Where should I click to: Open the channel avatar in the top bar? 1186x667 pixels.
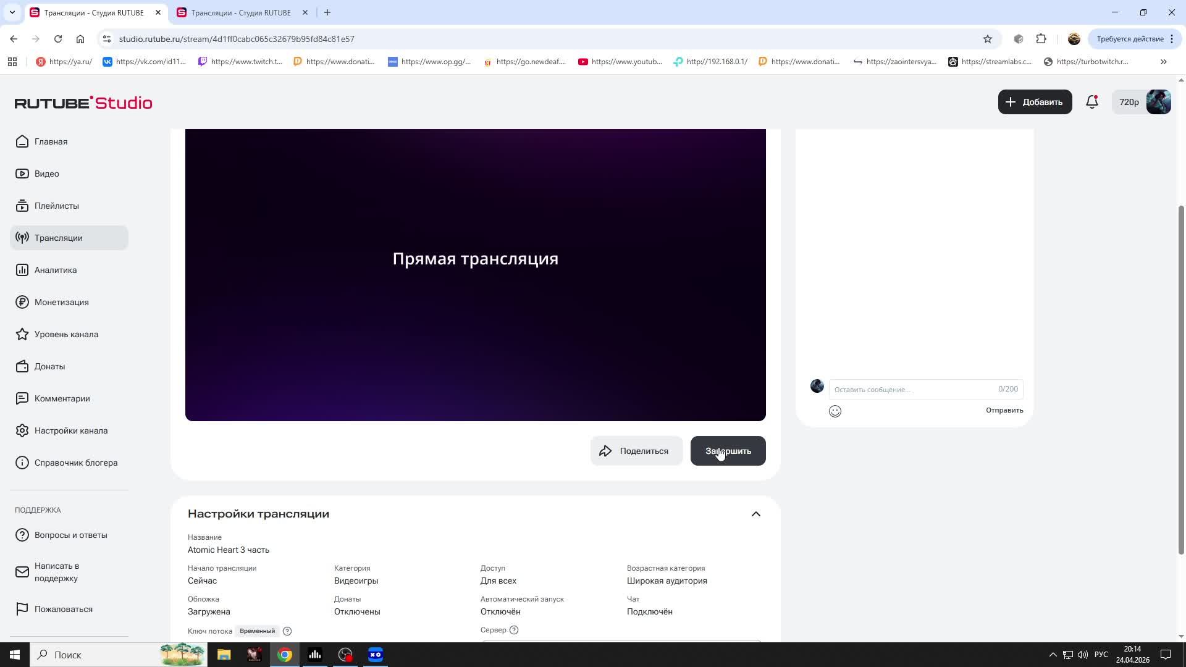(x=1159, y=102)
